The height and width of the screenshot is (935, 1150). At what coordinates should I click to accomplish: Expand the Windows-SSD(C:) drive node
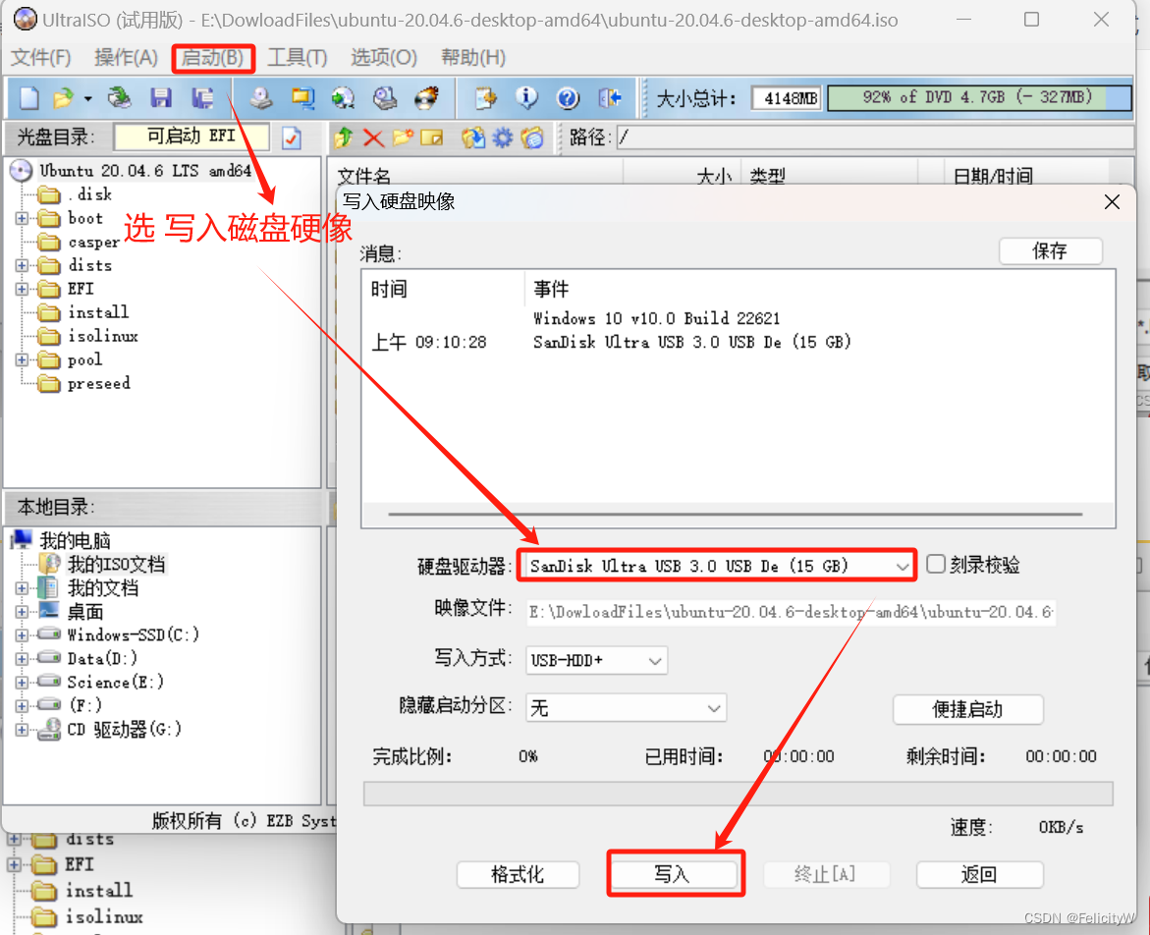pyautogui.click(x=22, y=635)
